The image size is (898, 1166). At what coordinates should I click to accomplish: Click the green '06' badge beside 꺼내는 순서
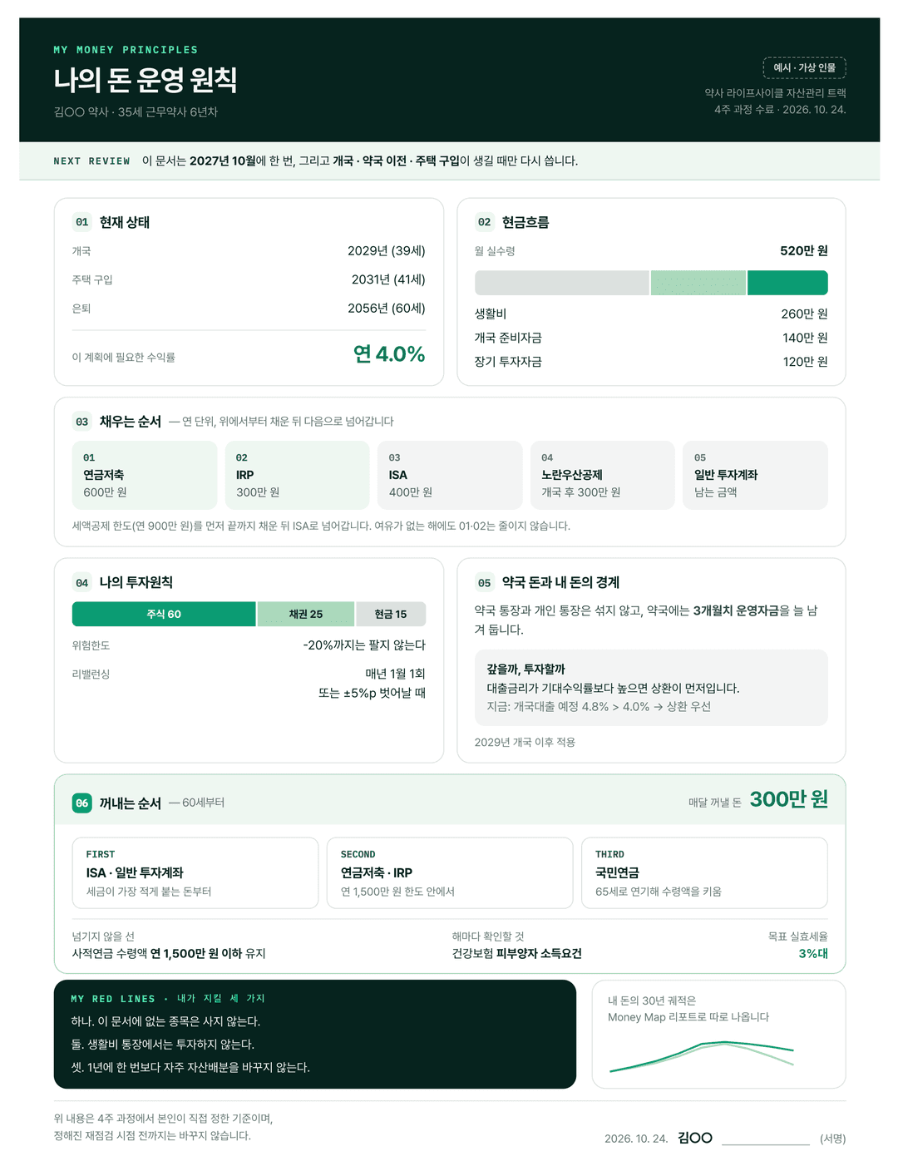[x=82, y=803]
